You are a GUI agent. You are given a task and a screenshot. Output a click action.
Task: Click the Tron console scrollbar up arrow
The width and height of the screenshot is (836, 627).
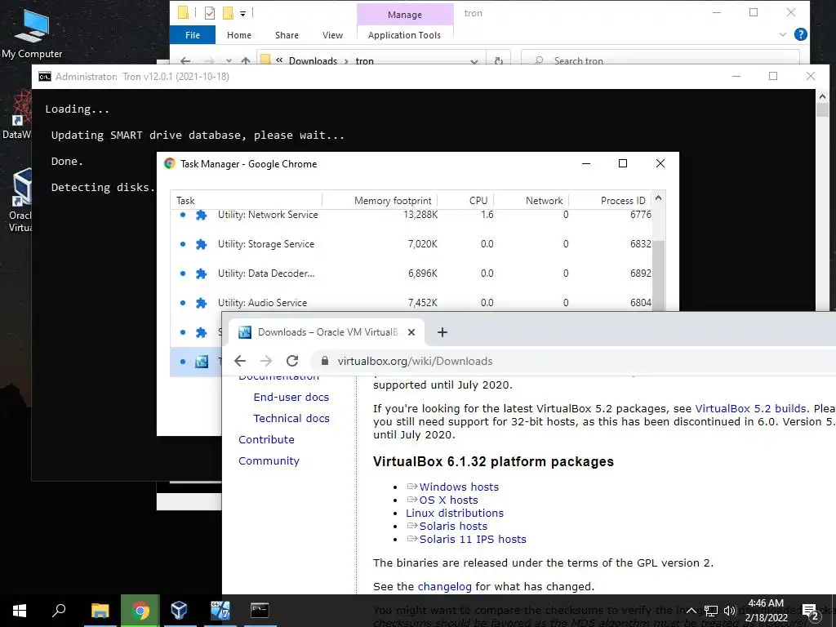(x=822, y=96)
